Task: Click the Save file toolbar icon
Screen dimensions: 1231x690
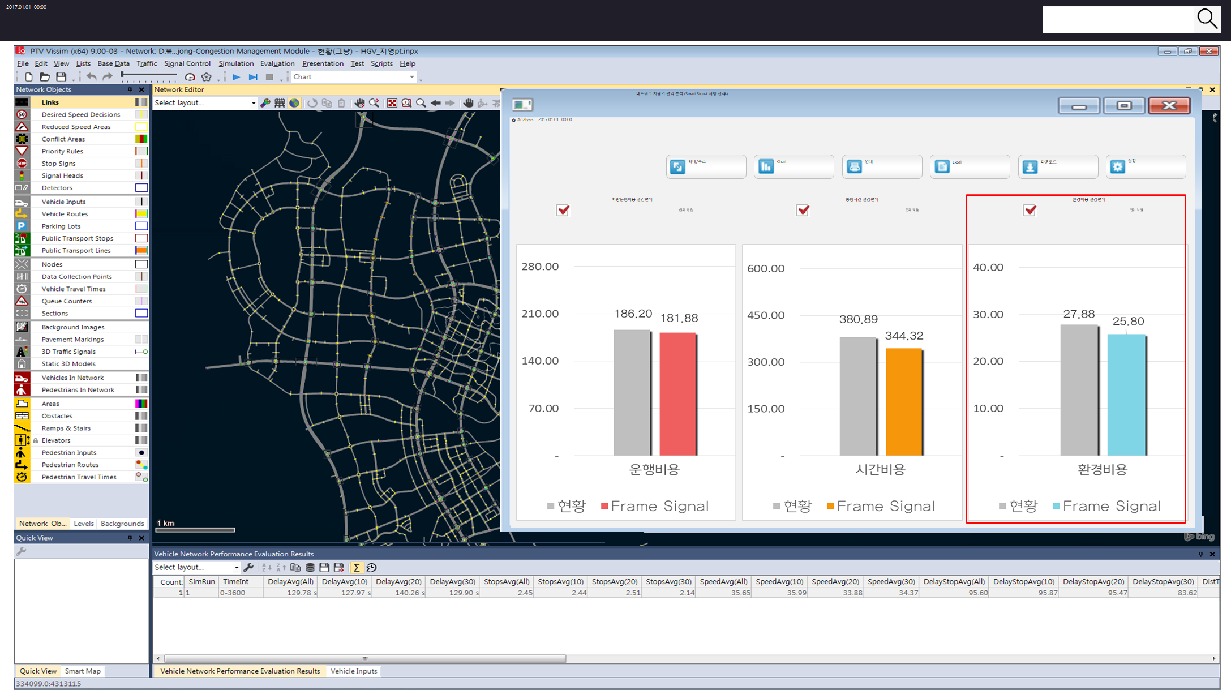Action: tap(61, 77)
